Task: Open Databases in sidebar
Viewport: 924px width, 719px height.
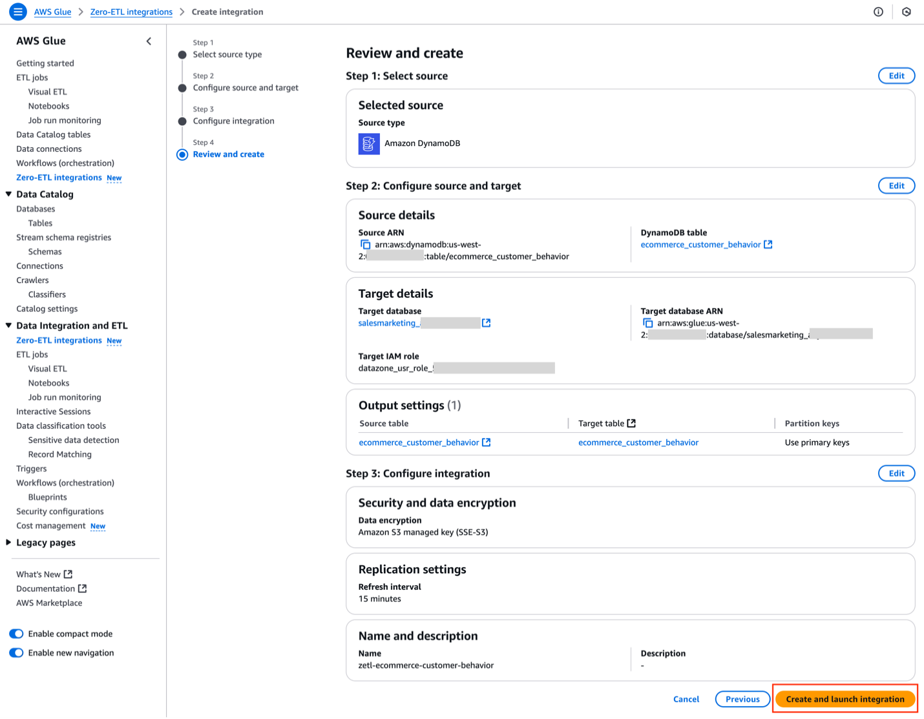Action: coord(36,209)
